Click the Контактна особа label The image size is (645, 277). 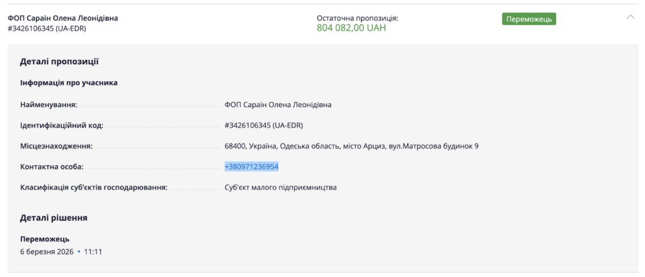(52, 167)
